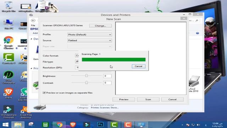Launch Google Chrome from desktop
Image resolution: width=227 pixels, height=128 pixels.
pos(9,42)
